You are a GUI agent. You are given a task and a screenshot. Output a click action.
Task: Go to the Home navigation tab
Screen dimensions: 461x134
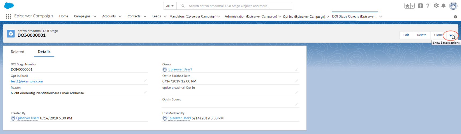pos(64,16)
